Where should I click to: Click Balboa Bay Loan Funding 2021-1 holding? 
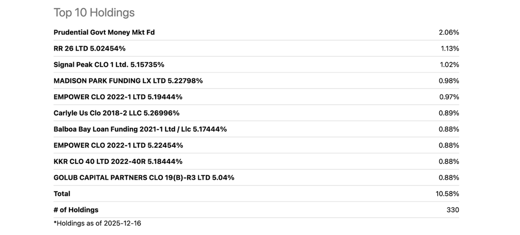[140, 129]
